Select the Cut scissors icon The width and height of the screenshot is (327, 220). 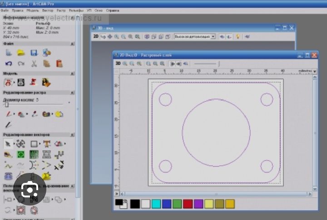(34, 64)
